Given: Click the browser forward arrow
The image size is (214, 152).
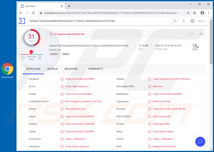Looking at the screenshot, I should (x=27, y=13).
